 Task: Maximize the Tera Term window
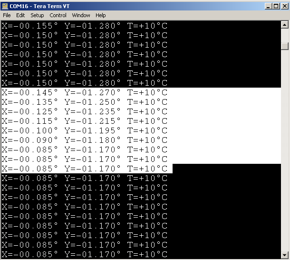[276, 6]
